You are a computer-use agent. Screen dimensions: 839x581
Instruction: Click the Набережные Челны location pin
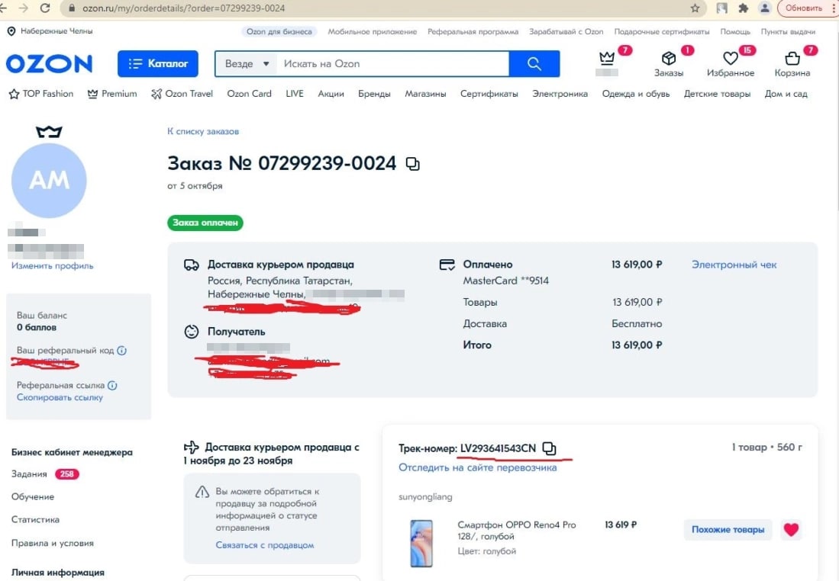pos(11,31)
